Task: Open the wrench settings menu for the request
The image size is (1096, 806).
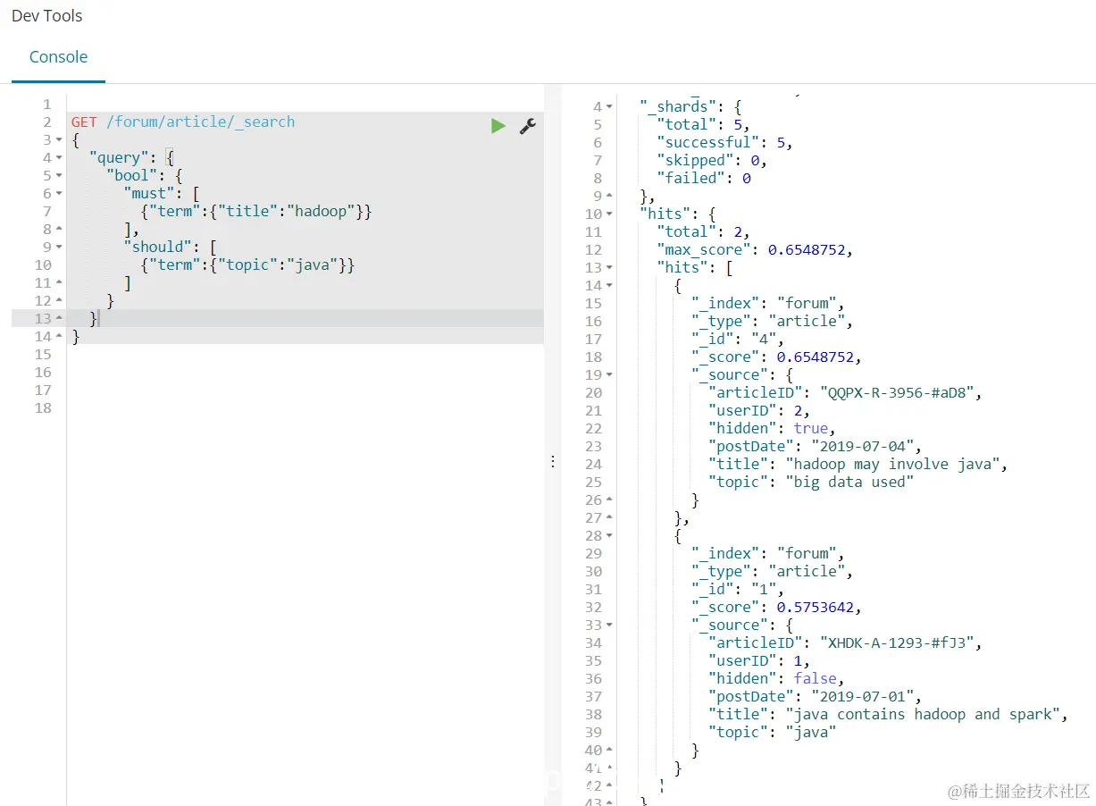Action: (527, 126)
